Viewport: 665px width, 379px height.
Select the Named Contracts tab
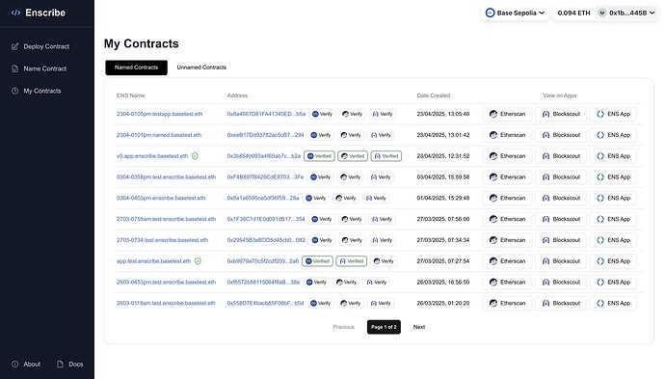pos(136,68)
